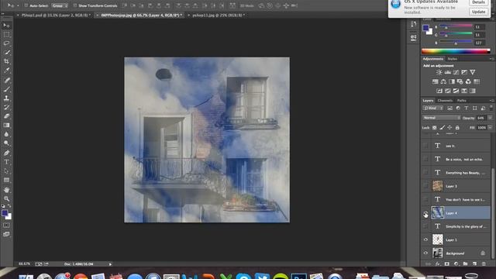Open the Fill slider dropdown arrow

tap(490, 127)
